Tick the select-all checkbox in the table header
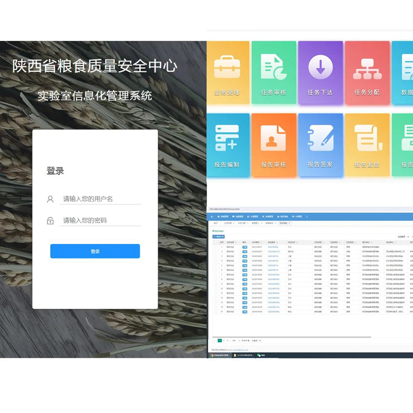Screen dimensions: 413x413 point(216,242)
